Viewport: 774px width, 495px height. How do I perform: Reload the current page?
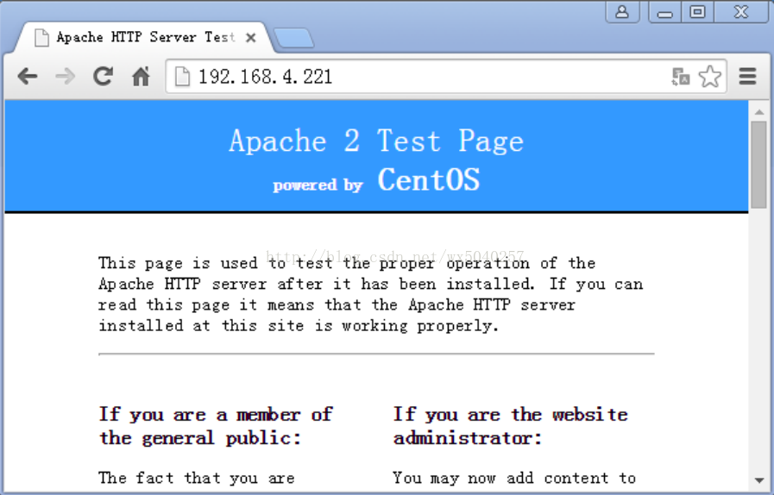104,77
